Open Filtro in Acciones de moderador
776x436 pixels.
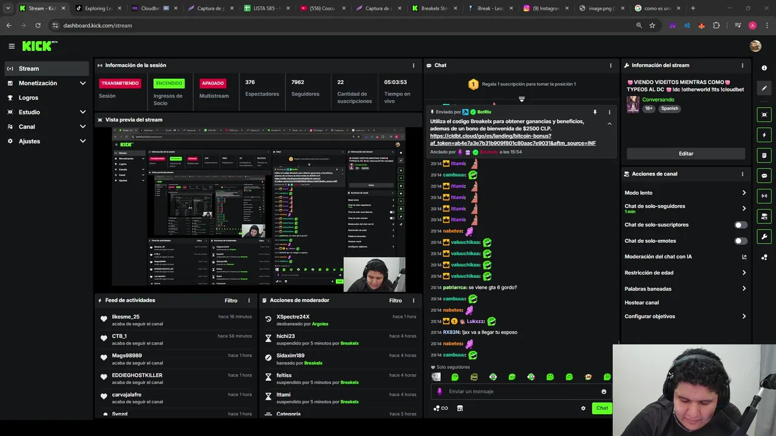(395, 300)
